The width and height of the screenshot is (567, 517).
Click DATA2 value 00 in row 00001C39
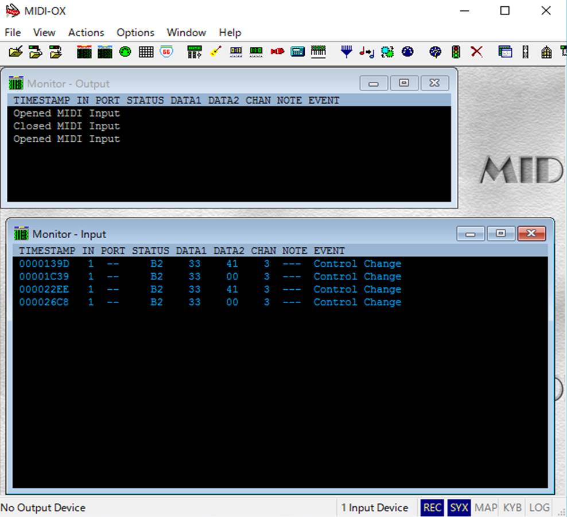click(x=232, y=277)
